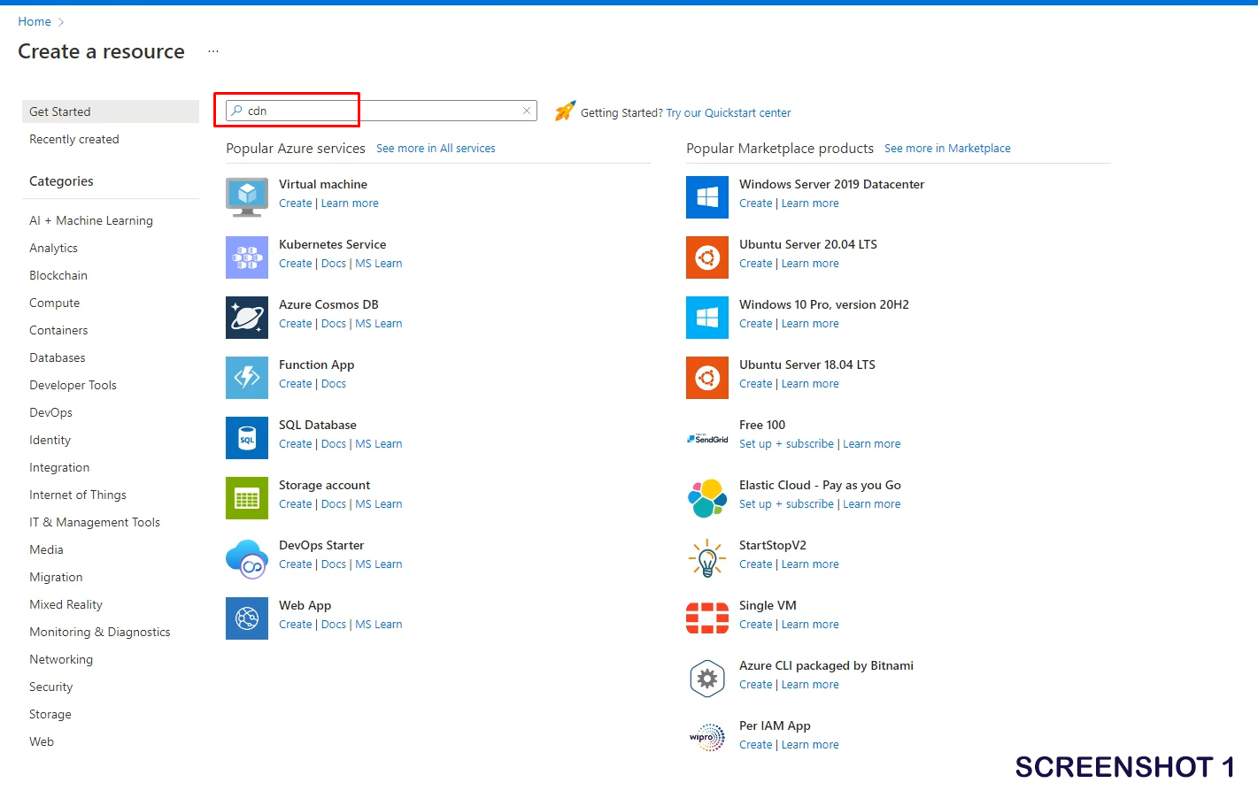Click the Function App lightning icon
The width and height of the screenshot is (1258, 806).
point(247,378)
